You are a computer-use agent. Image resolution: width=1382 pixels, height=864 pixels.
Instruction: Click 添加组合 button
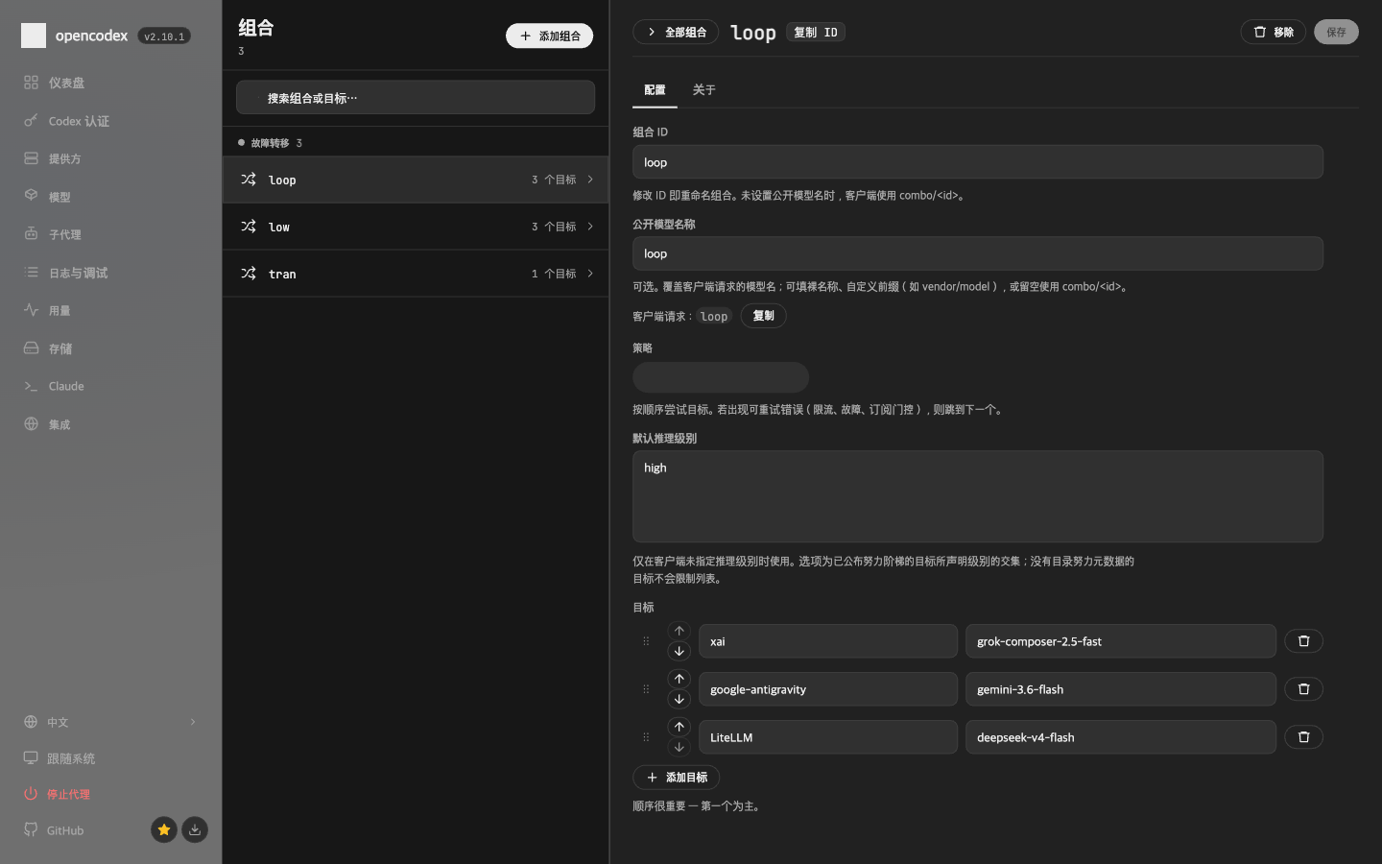point(549,36)
